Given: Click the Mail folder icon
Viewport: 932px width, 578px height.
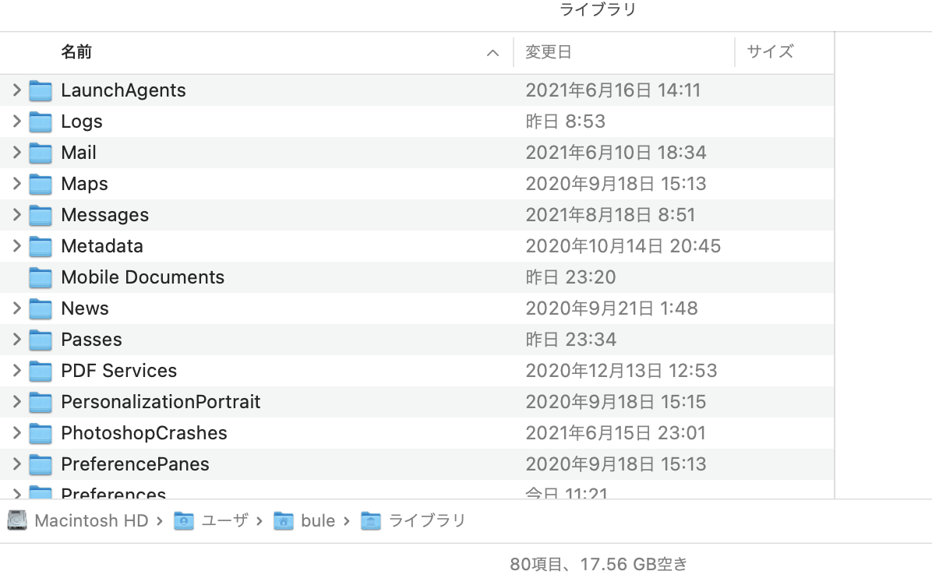Looking at the screenshot, I should coord(41,153).
